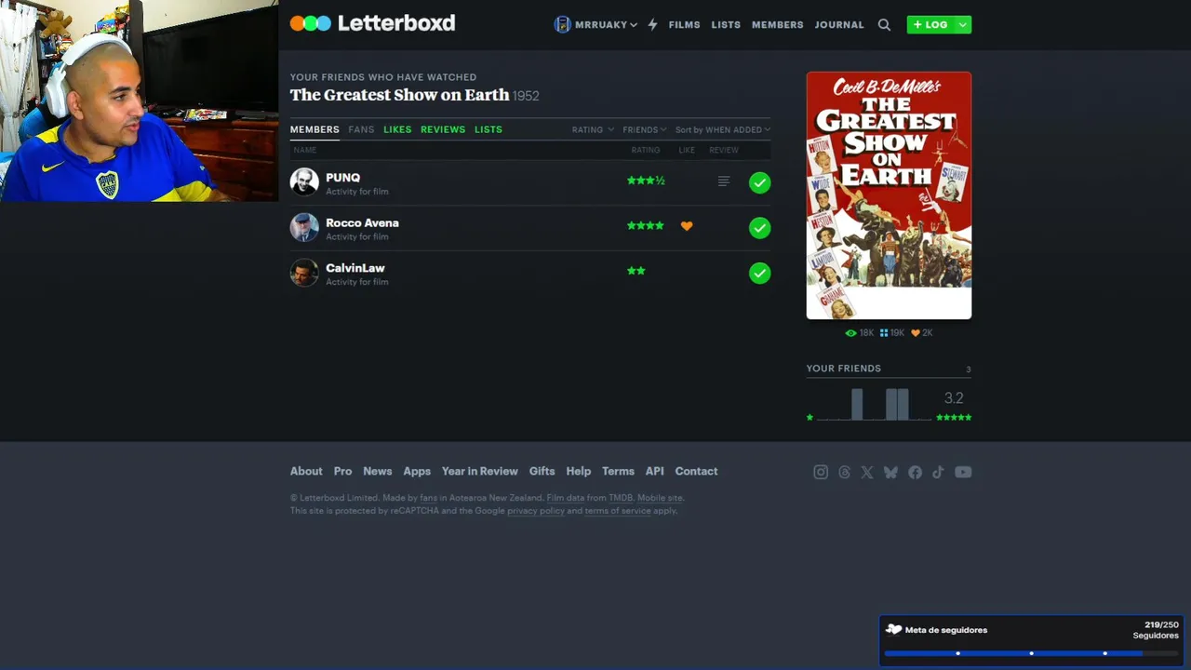Click the 1952 release year link

tap(526, 96)
